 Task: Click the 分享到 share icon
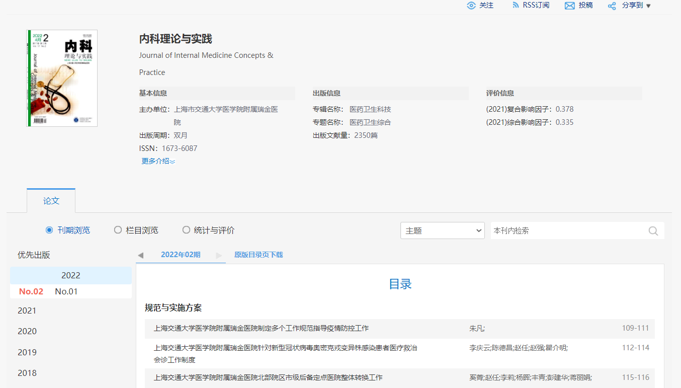point(612,6)
